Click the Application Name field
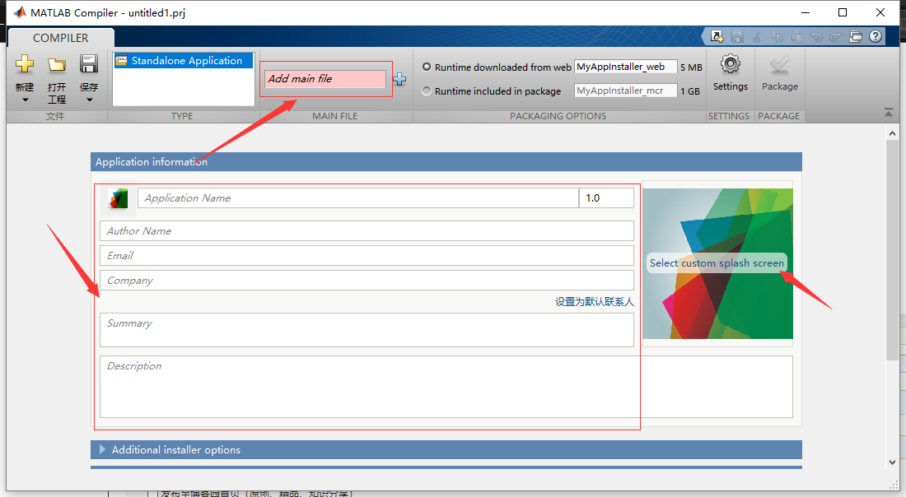The image size is (906, 497). point(358,198)
